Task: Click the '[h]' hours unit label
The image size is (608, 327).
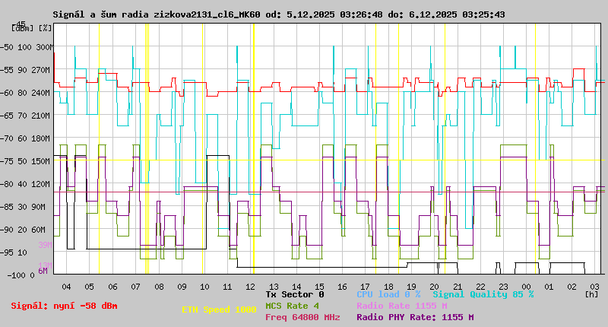Action: click(x=591, y=294)
